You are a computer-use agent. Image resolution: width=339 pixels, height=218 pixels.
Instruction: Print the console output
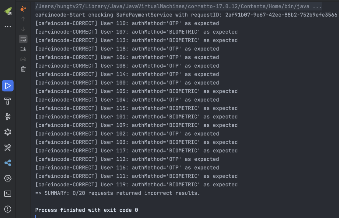[23, 59]
